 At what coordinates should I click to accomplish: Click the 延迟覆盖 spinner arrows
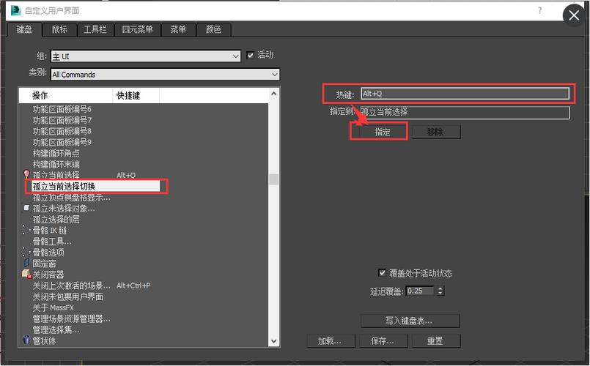pyautogui.click(x=440, y=291)
